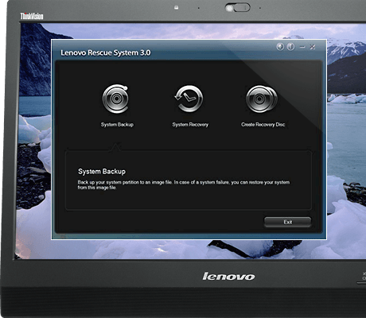Select the Create Recovery Disc icon
Viewport: 366px width, 318px height.
[x=262, y=99]
